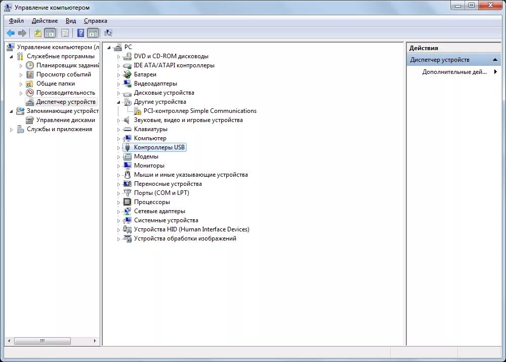Click Scan for hardware changes icon

coord(108,33)
